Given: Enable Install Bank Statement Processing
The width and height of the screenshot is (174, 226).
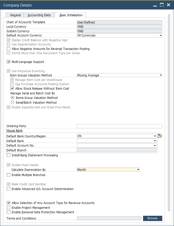Looking at the screenshot, I should (x=9, y=155).
